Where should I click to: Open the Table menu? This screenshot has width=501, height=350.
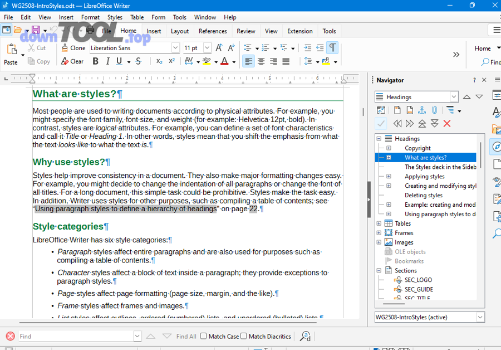(137, 17)
